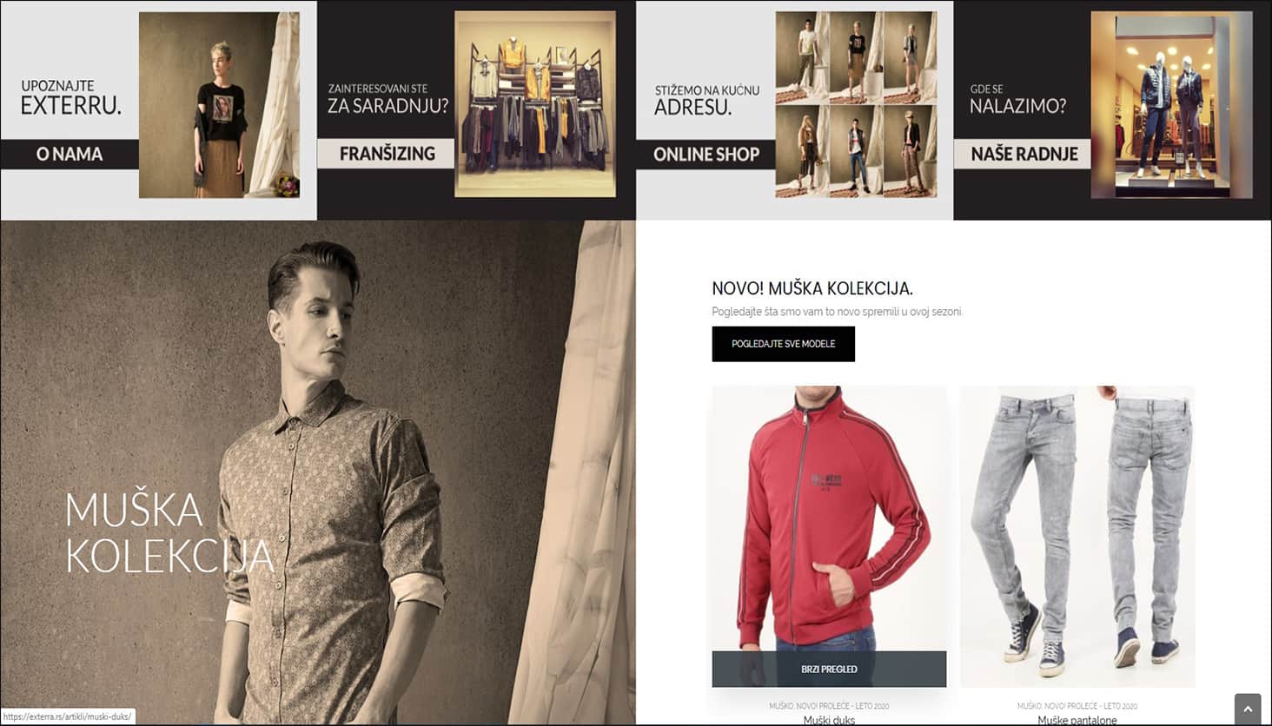Click the FRANŠIZING banner label
The height and width of the screenshot is (726, 1272).
tap(387, 153)
